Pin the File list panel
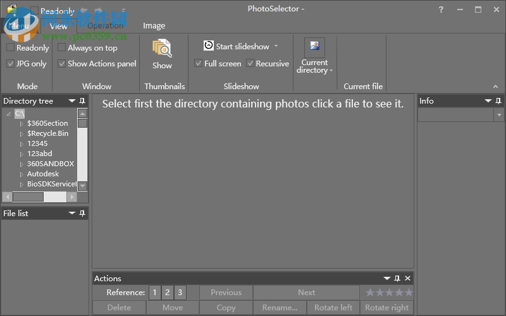 click(x=82, y=213)
